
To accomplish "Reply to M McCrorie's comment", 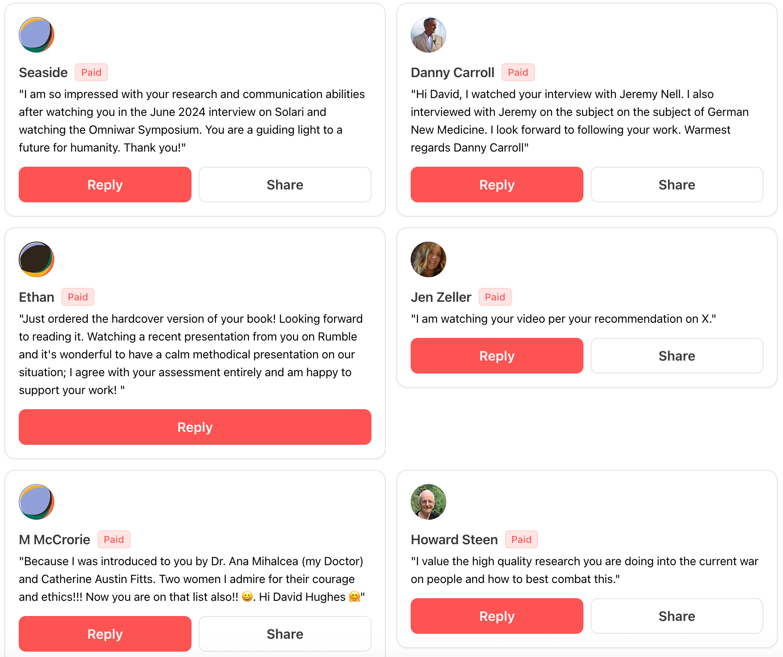I will coord(105,634).
